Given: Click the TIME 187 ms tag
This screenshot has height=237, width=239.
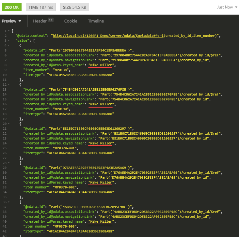Looking at the screenshot, I should coord(41,7).
